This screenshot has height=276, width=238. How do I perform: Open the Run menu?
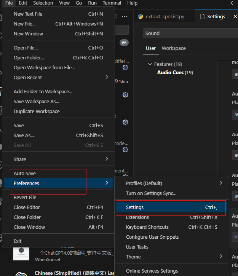93,3
